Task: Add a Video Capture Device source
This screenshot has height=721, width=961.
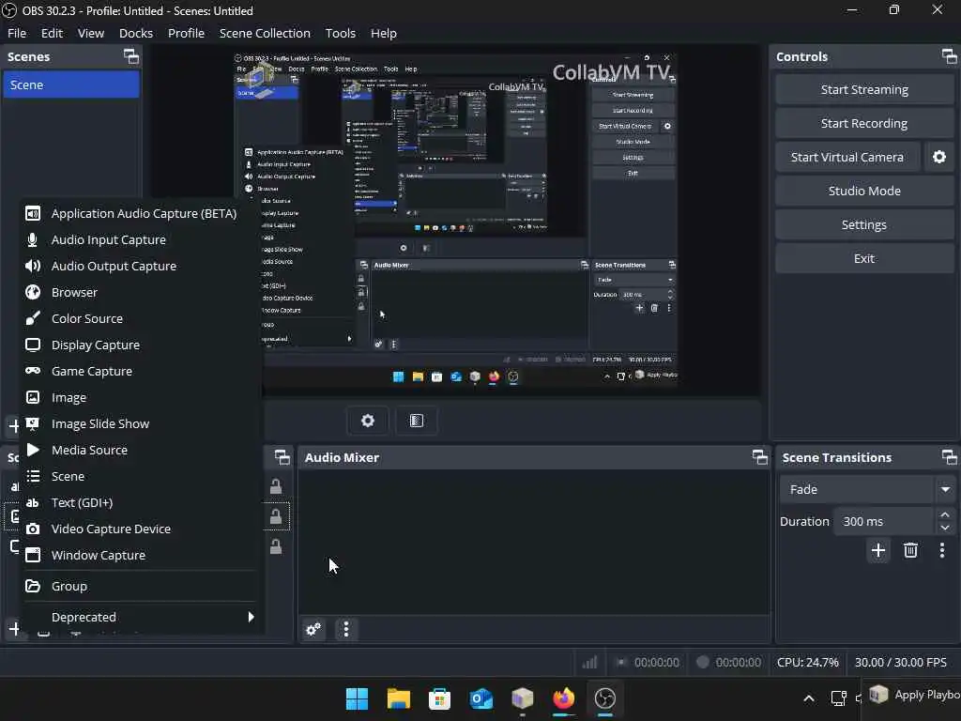Action: point(139,529)
